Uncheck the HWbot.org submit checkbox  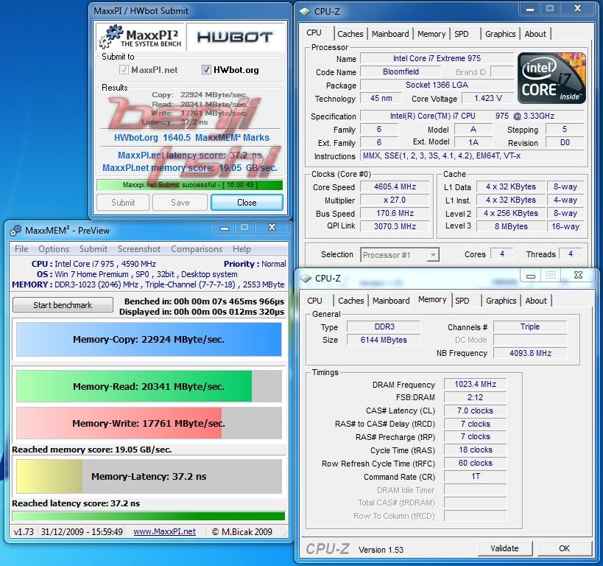(x=206, y=70)
